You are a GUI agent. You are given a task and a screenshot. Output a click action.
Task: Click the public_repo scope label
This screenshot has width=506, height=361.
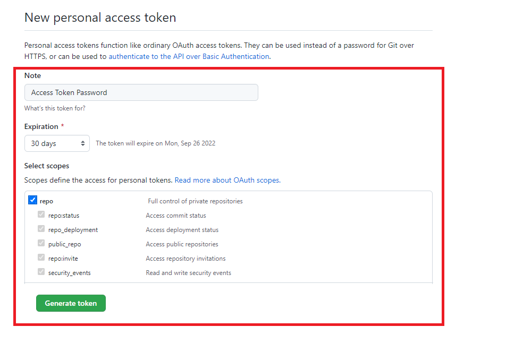click(x=64, y=244)
